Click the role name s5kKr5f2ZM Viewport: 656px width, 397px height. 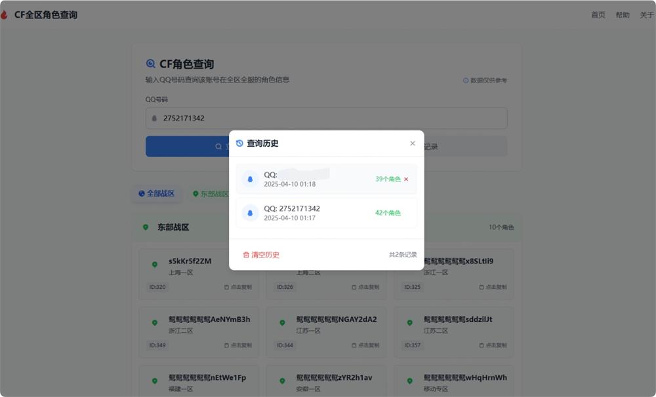190,261
